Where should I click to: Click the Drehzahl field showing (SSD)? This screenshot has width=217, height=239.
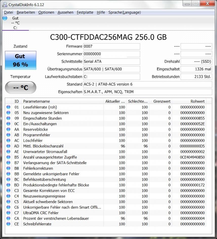(x=196, y=62)
